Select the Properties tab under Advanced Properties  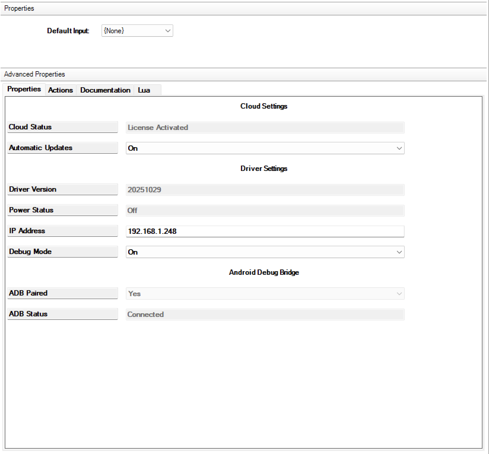click(x=24, y=89)
